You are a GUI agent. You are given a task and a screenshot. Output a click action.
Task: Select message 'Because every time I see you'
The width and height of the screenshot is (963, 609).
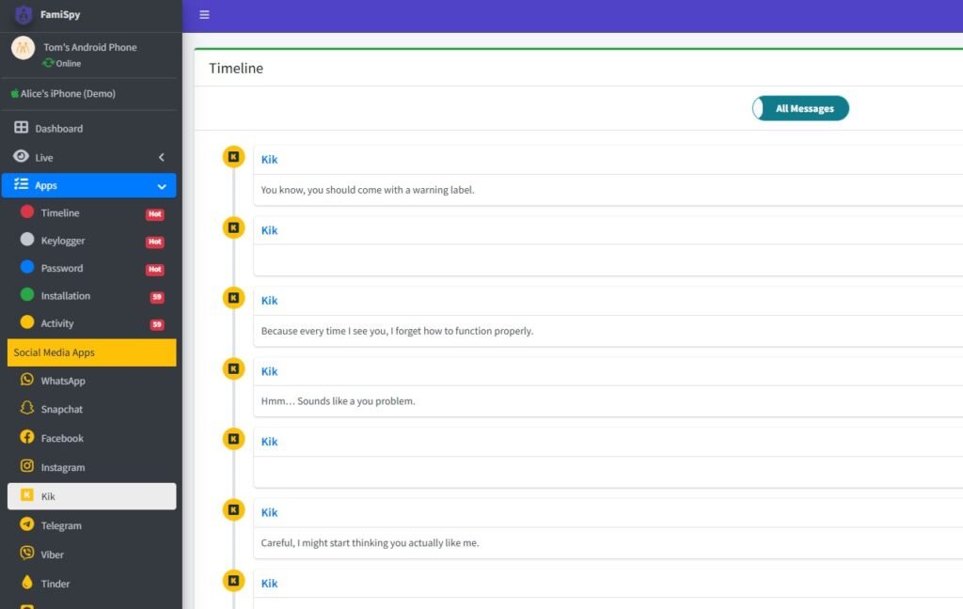coord(397,331)
